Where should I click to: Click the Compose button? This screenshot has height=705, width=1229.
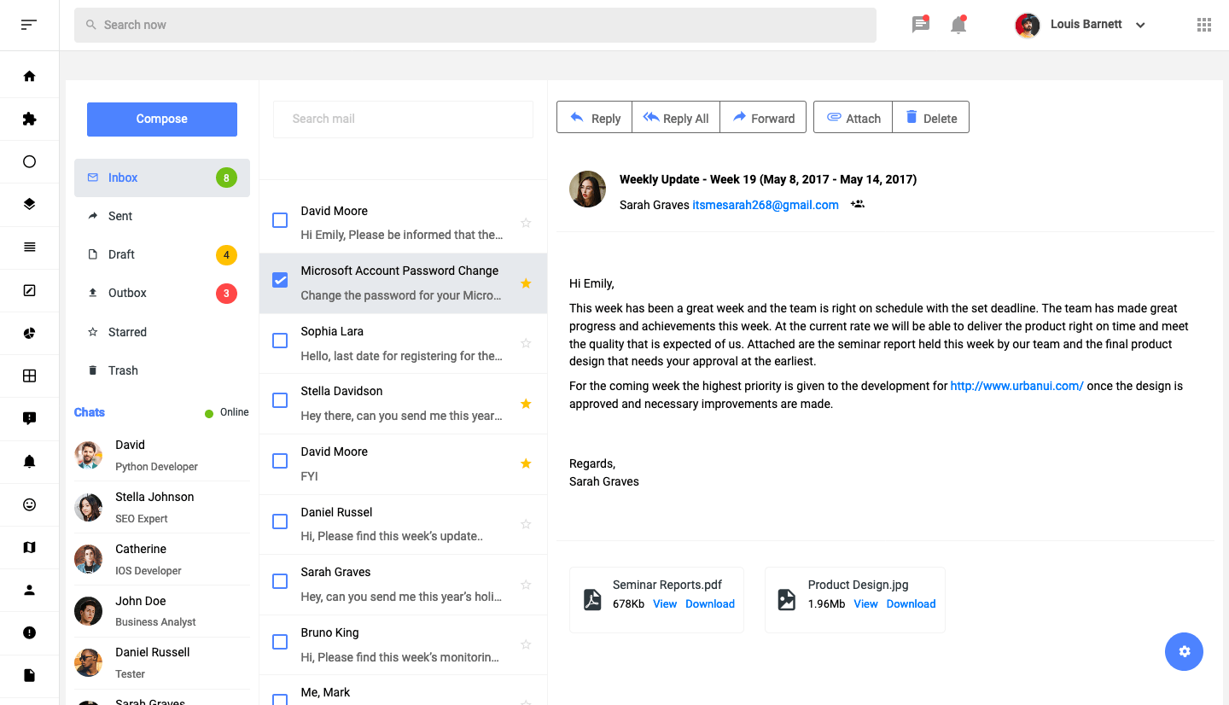coord(162,119)
